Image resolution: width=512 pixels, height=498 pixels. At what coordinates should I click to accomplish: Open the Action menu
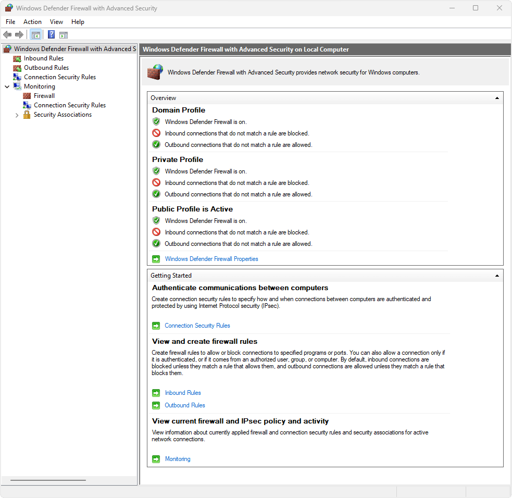click(32, 22)
